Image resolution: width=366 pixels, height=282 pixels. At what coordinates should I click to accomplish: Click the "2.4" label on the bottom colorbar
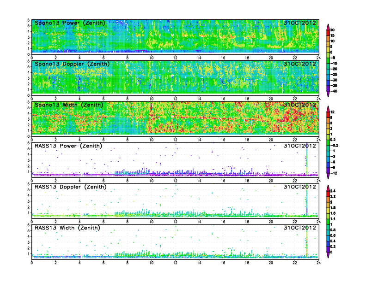pos(333,191)
